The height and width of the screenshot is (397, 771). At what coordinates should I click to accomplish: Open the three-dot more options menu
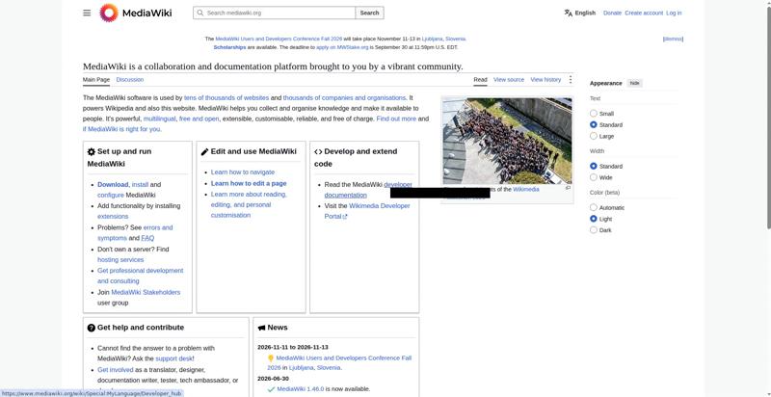(571, 80)
